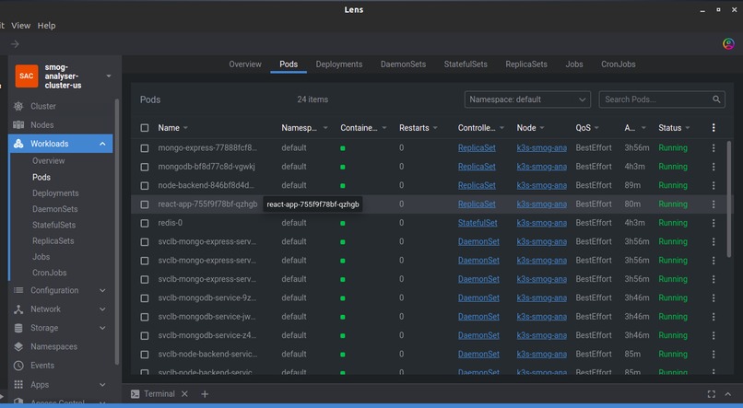743x408 pixels.
Task: Check the redis-0 pod checkbox
Action: click(145, 223)
